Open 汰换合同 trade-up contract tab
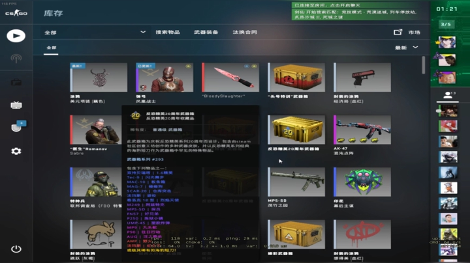This screenshot has height=263, width=470. pyautogui.click(x=245, y=33)
